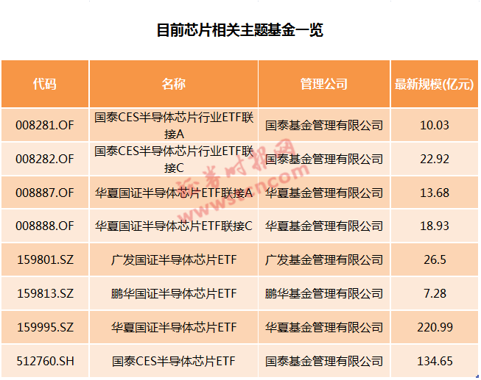Click the size value 10.03
The image size is (481, 380).
point(435,125)
